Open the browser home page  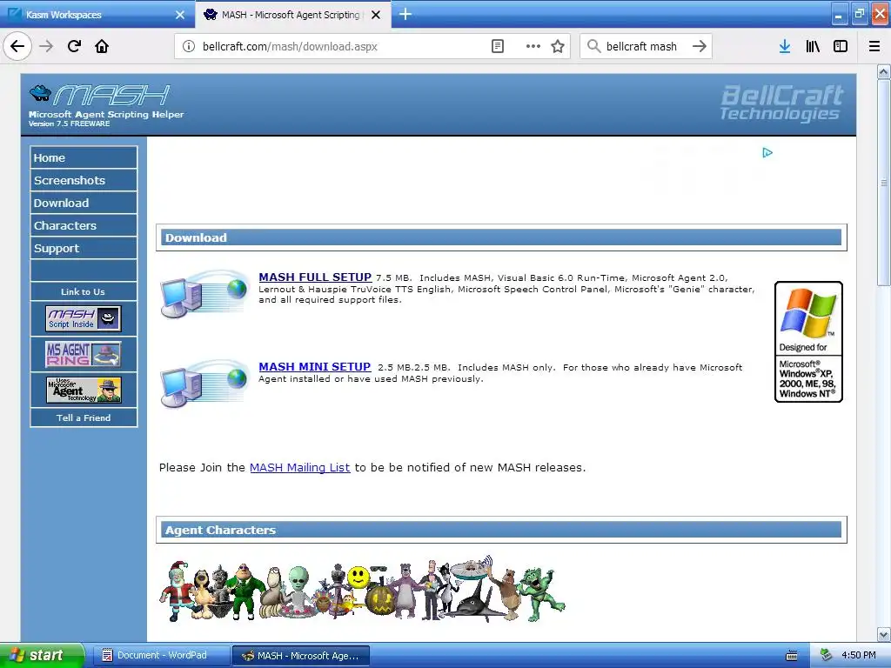point(102,46)
